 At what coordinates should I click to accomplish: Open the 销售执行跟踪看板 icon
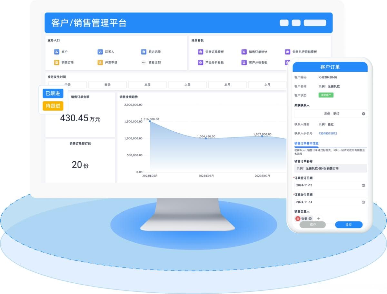[288, 52]
